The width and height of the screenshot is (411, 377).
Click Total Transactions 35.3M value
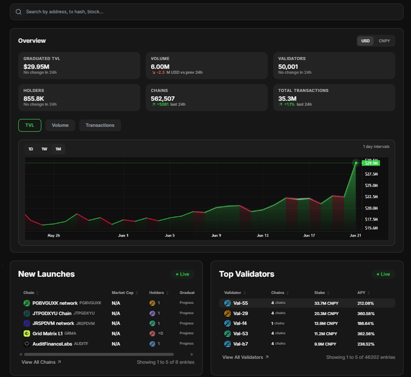tap(287, 99)
